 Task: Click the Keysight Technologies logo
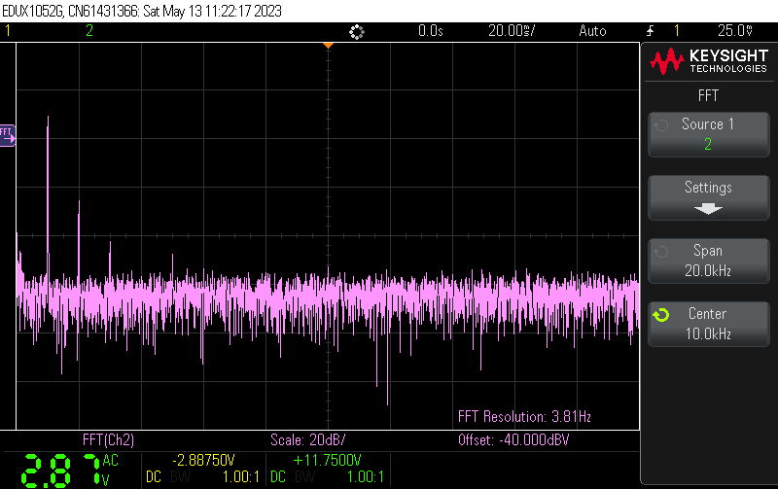709,61
